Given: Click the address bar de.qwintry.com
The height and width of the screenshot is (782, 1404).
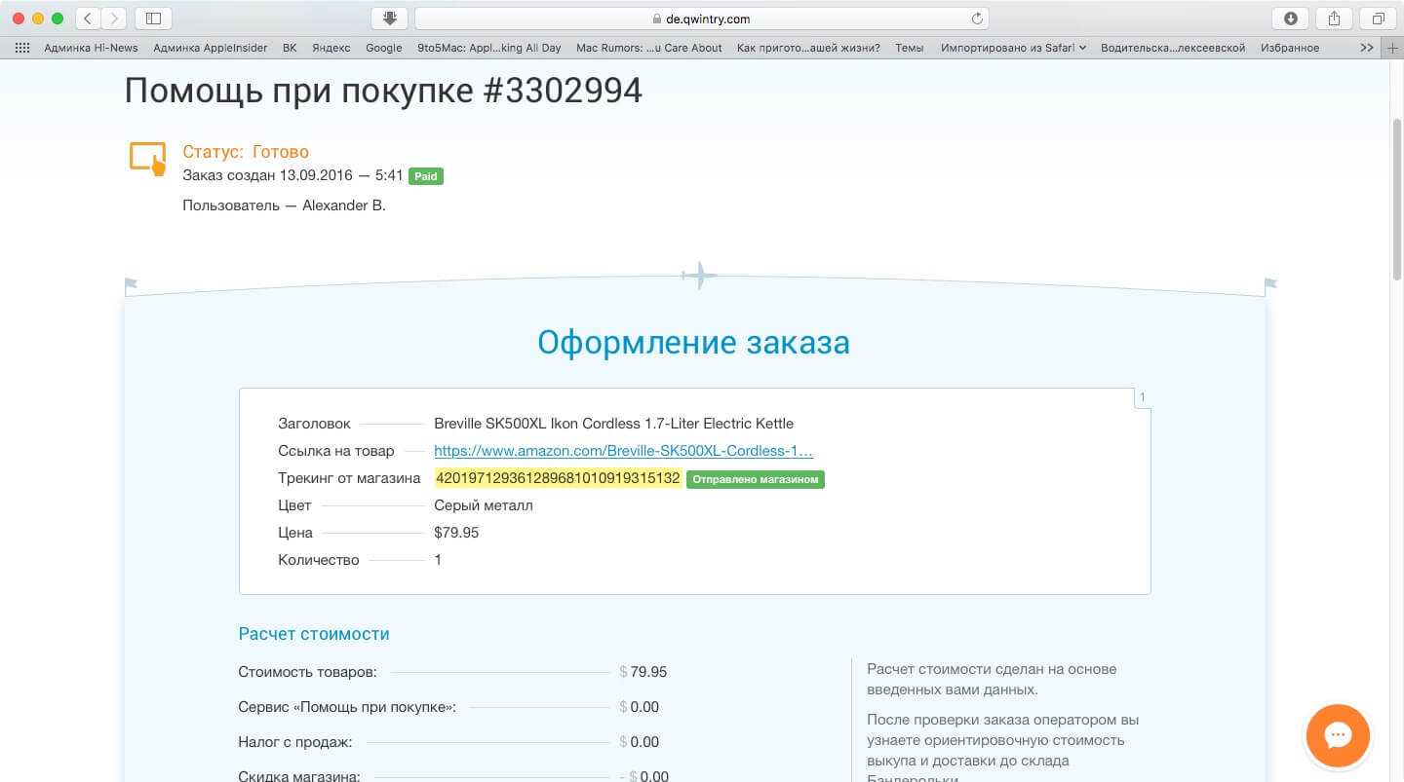Looking at the screenshot, I should [702, 19].
